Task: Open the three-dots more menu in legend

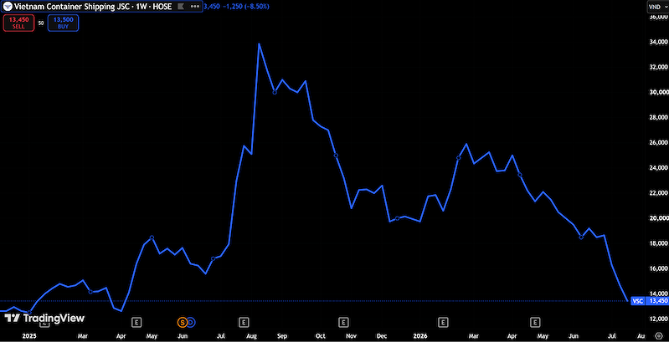Action: 195,7
